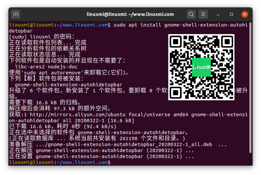Click the line starting '正在解压 gnome-shell'
The height and width of the screenshot is (175, 261).
coord(101,150)
